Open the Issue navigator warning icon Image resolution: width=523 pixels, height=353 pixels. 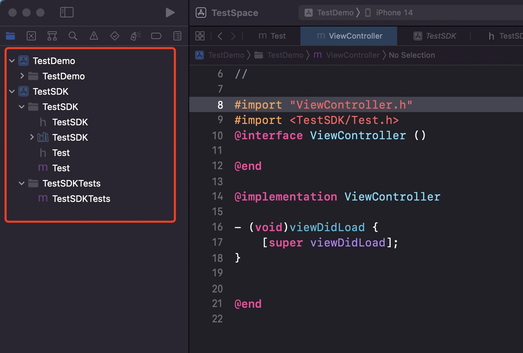coord(94,36)
